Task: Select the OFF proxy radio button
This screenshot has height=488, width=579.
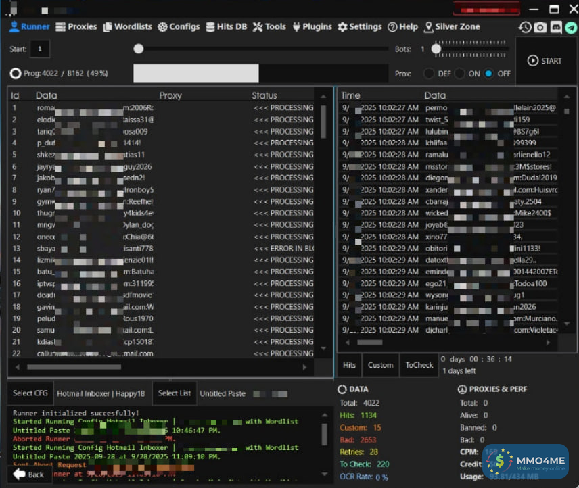Action: click(x=489, y=74)
